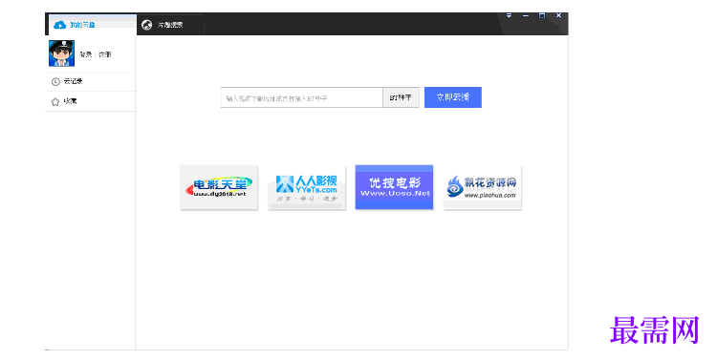The width and height of the screenshot is (717, 360).
Task: Switch to the 我的云播 cloud tab
Action: [x=93, y=25]
